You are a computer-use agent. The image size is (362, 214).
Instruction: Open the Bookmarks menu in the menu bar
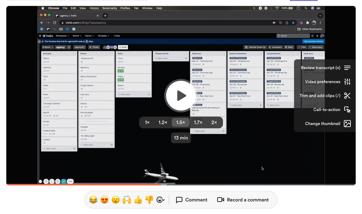[109, 8]
